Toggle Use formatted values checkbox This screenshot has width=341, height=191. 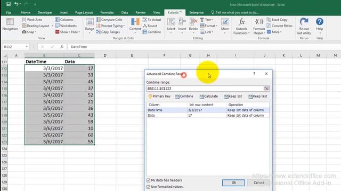(148, 187)
